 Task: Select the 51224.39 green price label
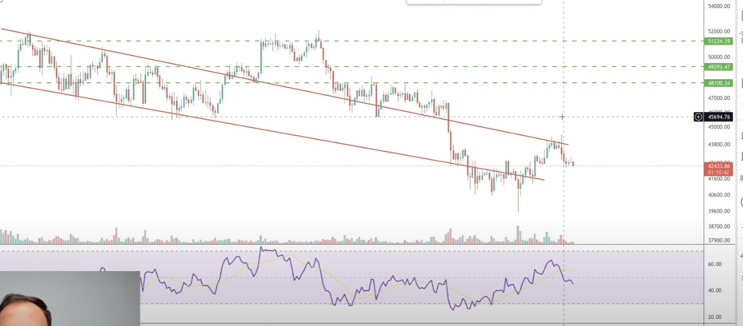(x=719, y=41)
